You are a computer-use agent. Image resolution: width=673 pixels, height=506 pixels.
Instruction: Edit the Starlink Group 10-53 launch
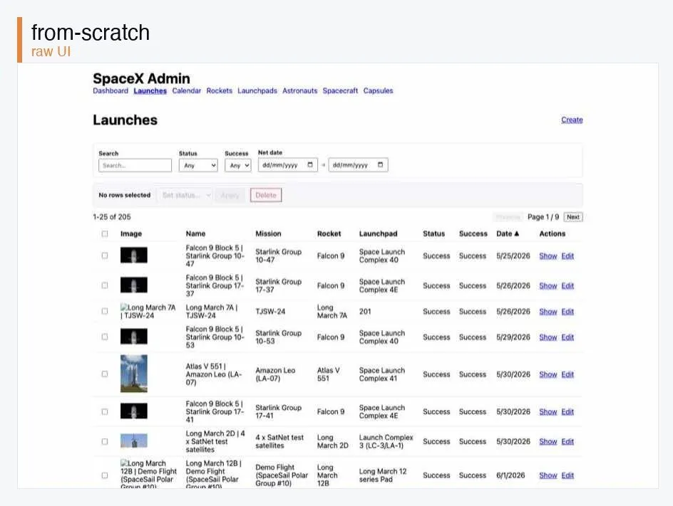[x=567, y=337]
